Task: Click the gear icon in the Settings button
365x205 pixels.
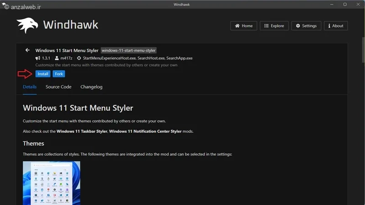Action: pos(298,26)
